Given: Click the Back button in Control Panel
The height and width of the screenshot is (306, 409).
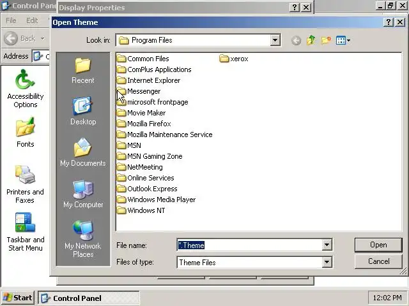Looking at the screenshot, I should [20, 38].
